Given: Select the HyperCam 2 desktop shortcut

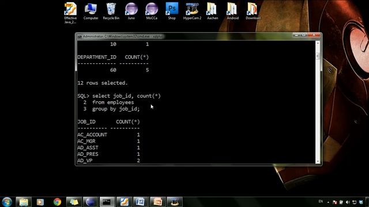Looking at the screenshot, I should point(192,11).
